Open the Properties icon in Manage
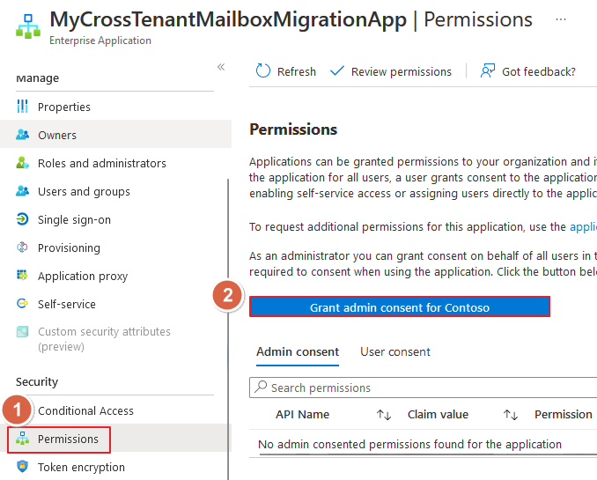597x480 pixels. [x=23, y=107]
